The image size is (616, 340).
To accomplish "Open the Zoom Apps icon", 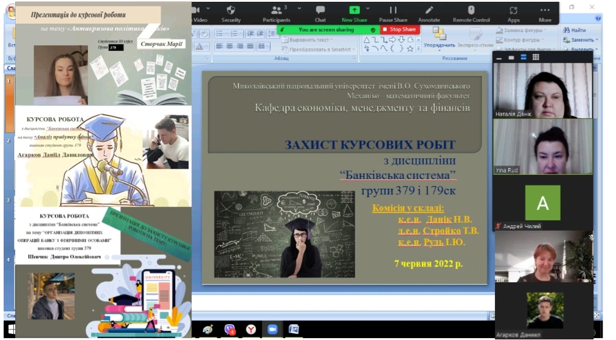I will pyautogui.click(x=514, y=12).
